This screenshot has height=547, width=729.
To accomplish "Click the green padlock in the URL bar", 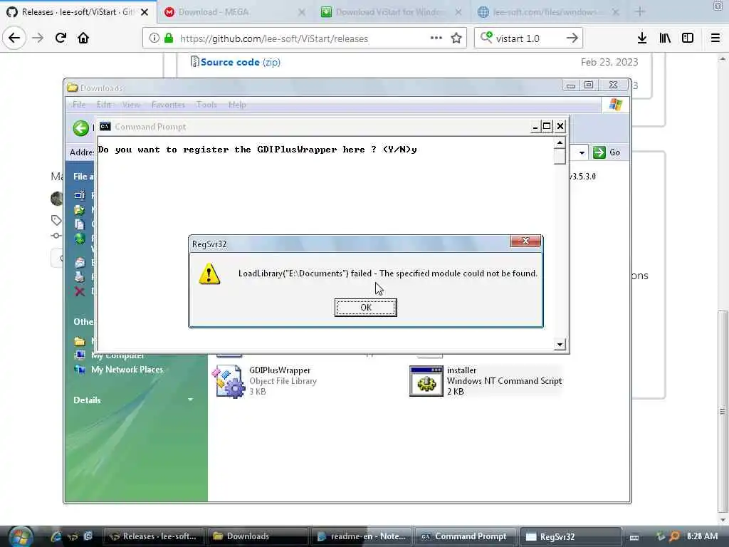I will click(x=169, y=38).
